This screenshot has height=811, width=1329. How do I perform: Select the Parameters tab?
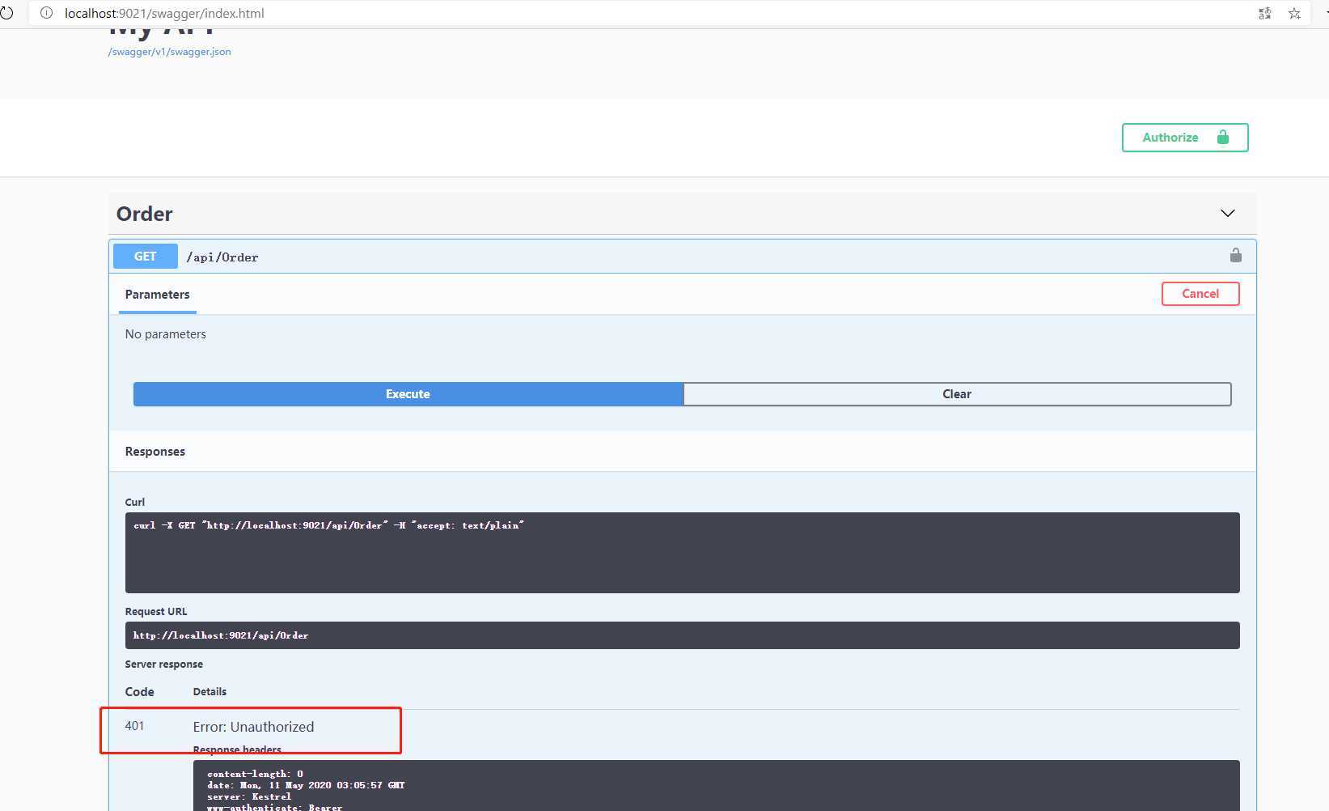(158, 295)
